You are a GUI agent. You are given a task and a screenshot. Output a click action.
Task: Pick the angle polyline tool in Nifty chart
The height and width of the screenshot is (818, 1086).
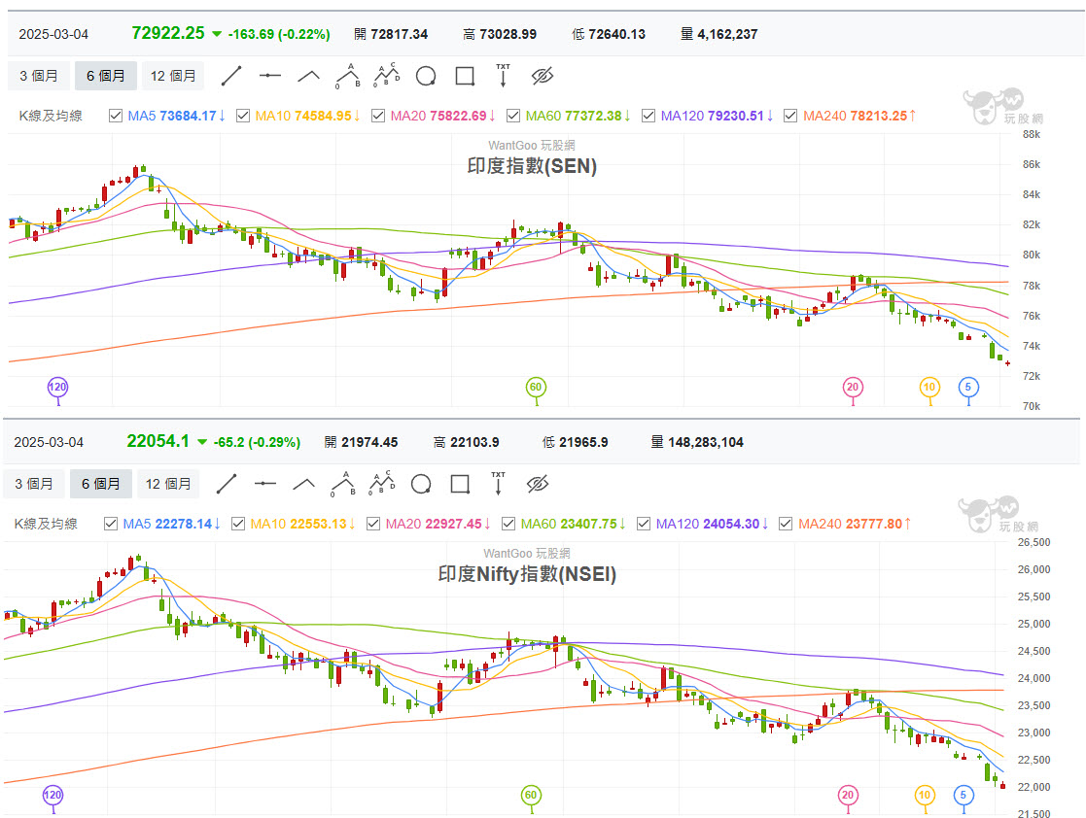(303, 483)
